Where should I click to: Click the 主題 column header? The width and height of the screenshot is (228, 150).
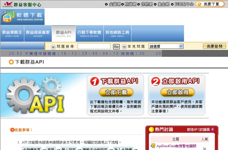tap(175, 139)
